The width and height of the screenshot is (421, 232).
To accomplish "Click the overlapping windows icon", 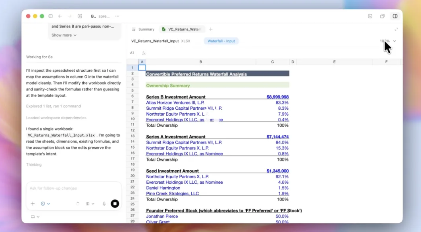I will click(382, 16).
